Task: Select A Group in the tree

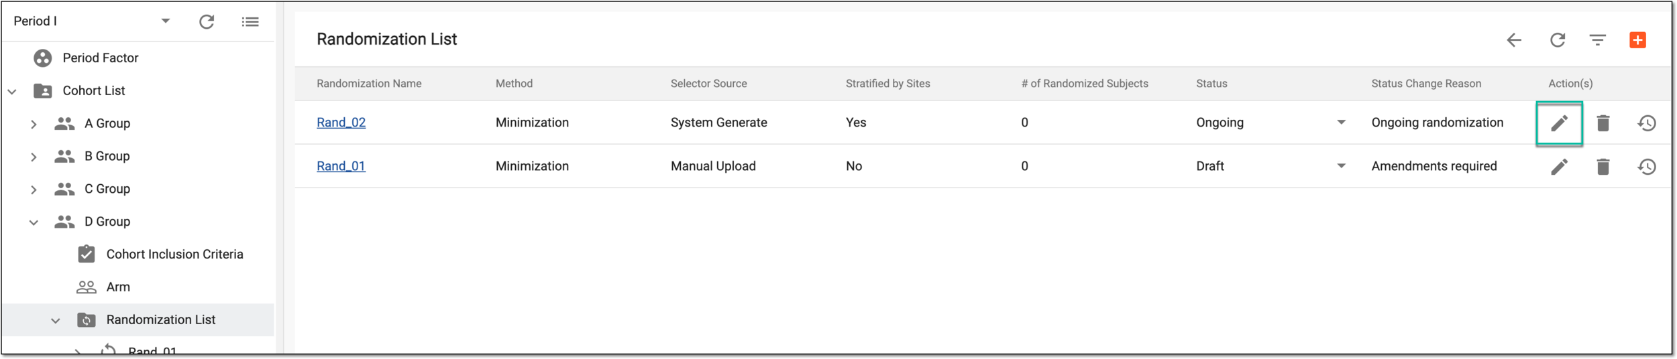Action: pyautogui.click(x=107, y=124)
